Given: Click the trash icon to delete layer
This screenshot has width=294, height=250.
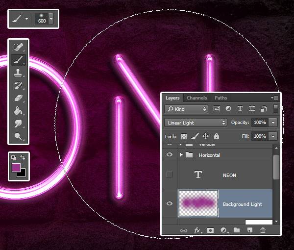Looking at the screenshot, I should (x=263, y=230).
